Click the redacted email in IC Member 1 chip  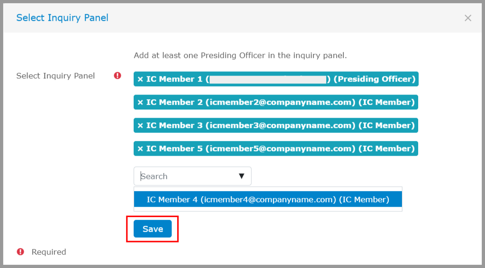[x=268, y=79]
